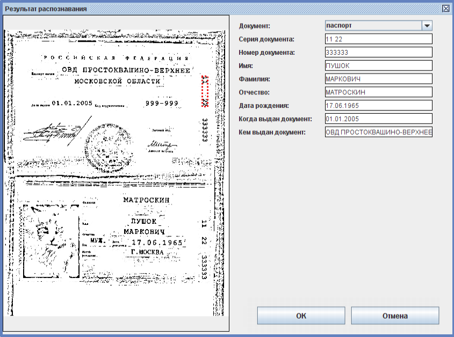The width and height of the screenshot is (454, 337).
Task: Click the Фамилия field with МАРКОВИЧ
Action: 378,79
